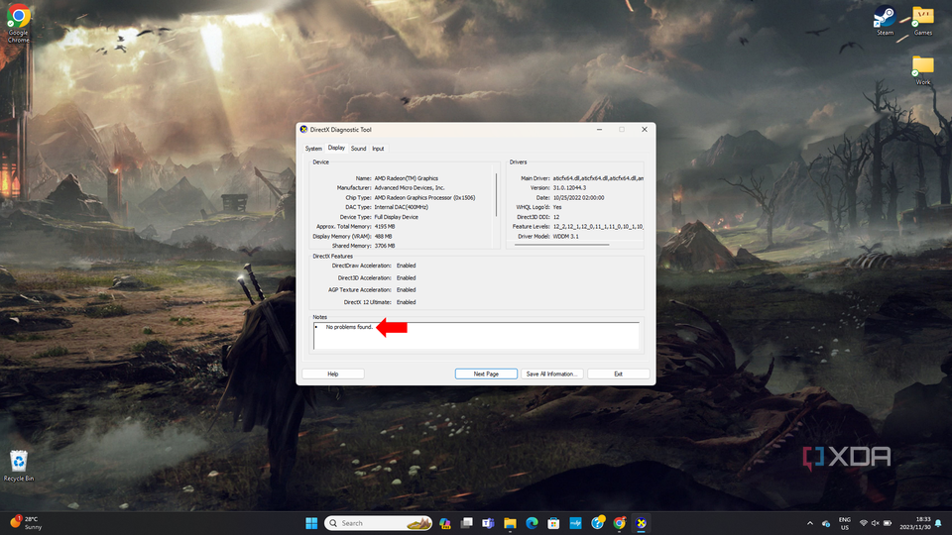Click DirectX Diagnostic Tool title icon
Screen dimensions: 952x535
coord(303,129)
